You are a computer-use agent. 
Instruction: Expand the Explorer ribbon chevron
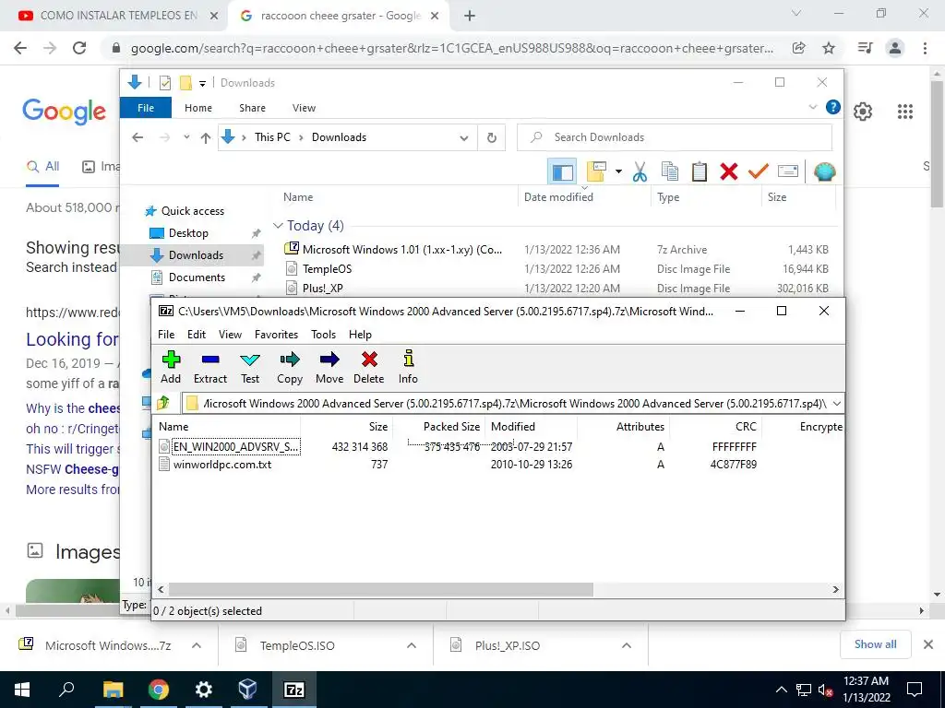point(812,107)
